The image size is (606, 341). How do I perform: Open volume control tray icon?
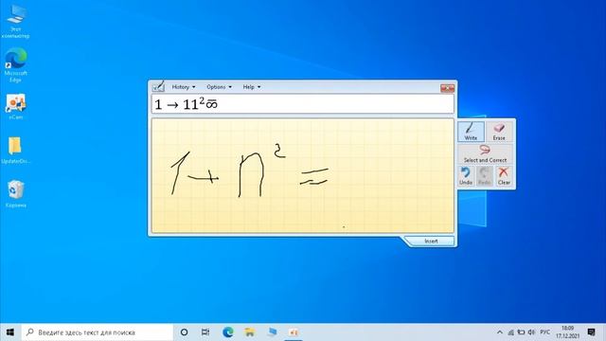[x=532, y=332]
